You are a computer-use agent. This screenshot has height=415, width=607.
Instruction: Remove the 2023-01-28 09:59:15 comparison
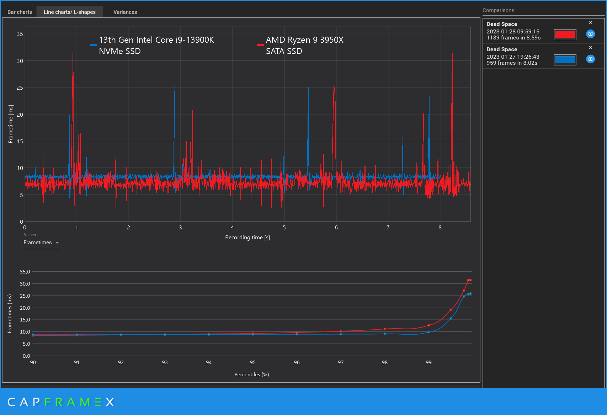point(591,22)
